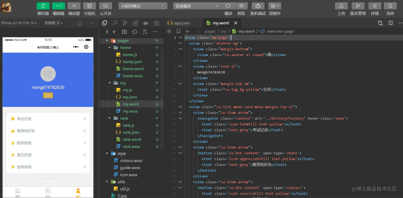Select rank.wxml in the file tree
Image resolution: width=403 pixels, height=198 pixels.
[132, 139]
